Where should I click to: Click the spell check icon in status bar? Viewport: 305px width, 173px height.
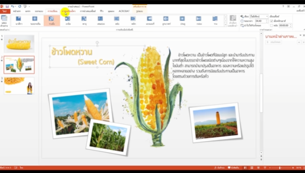(x=16, y=167)
